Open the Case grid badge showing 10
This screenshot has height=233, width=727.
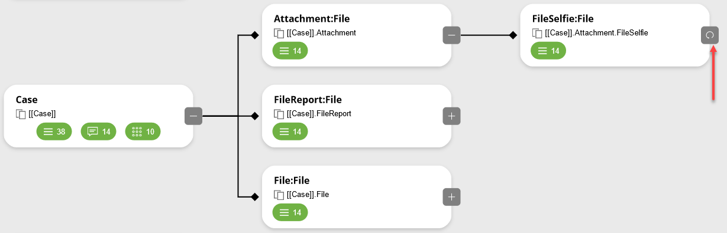[143, 132]
